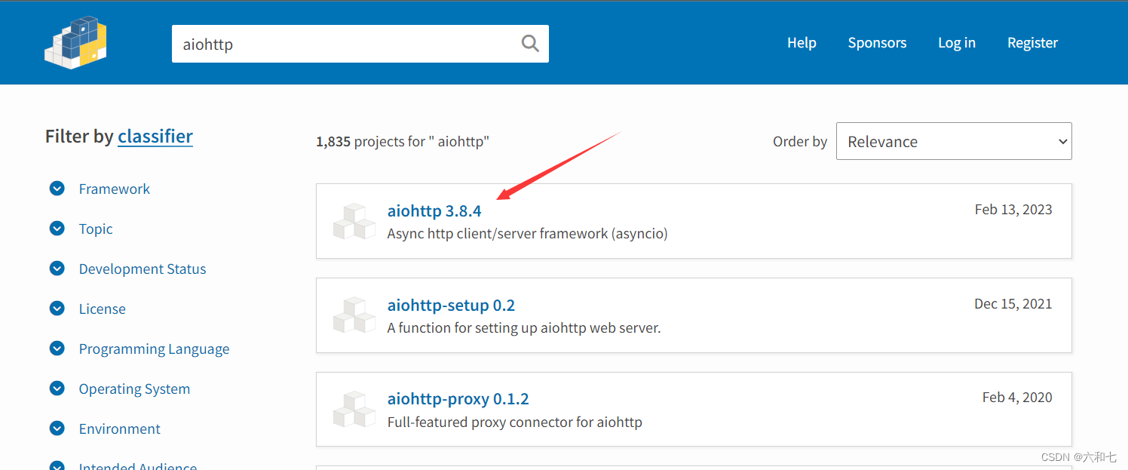Click the magnifier search icon
The height and width of the screenshot is (470, 1128).
[530, 44]
